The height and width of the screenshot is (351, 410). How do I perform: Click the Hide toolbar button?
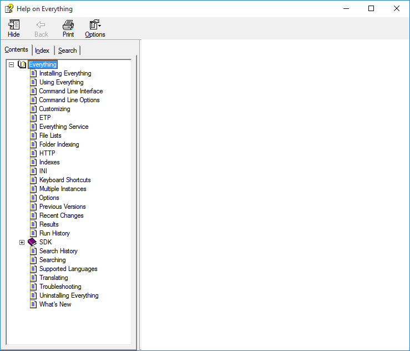tap(14, 28)
